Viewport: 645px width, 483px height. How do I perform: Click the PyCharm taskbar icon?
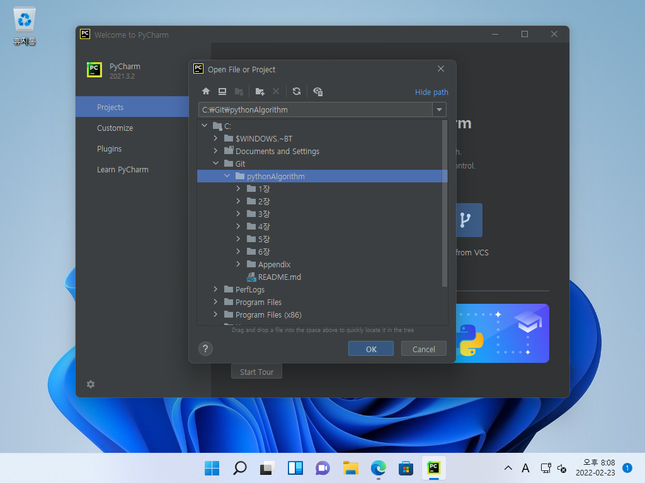tap(433, 468)
